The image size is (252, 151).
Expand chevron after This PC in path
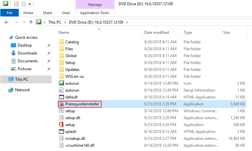[x=65, y=22]
